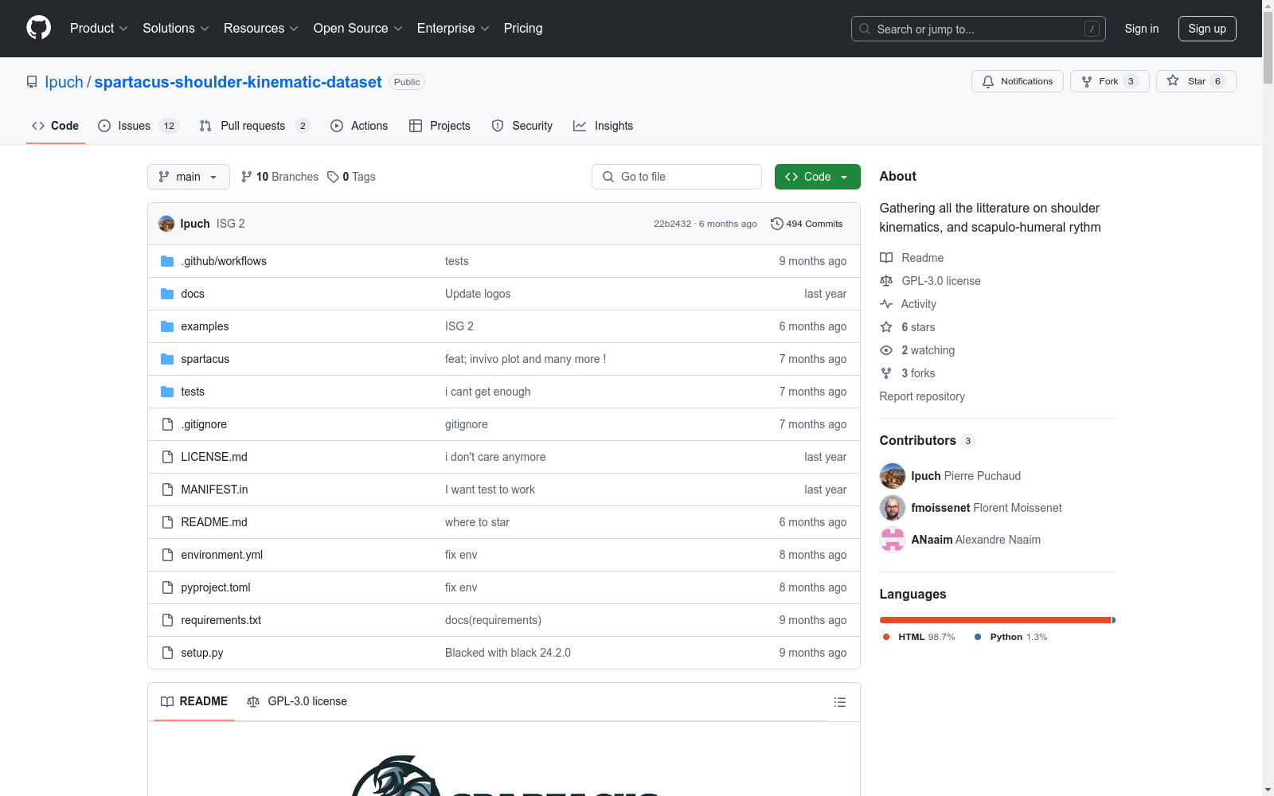Click the spartacus folder icon
Viewport: 1274px width, 796px height.
(x=167, y=359)
